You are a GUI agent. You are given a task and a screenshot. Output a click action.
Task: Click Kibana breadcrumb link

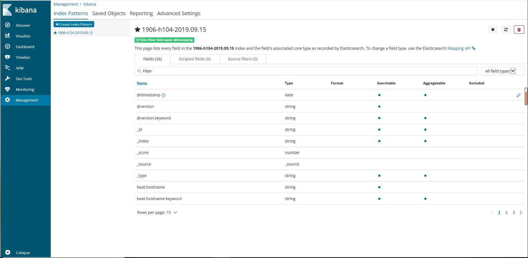click(x=90, y=4)
